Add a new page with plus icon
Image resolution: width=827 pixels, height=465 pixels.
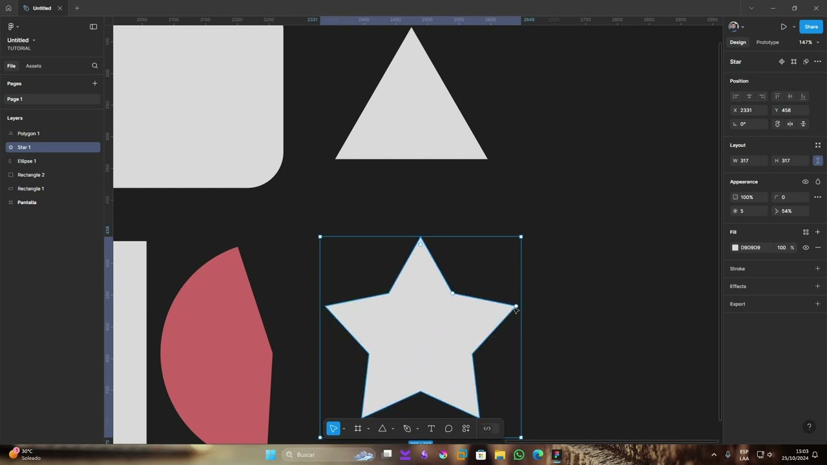coord(94,83)
